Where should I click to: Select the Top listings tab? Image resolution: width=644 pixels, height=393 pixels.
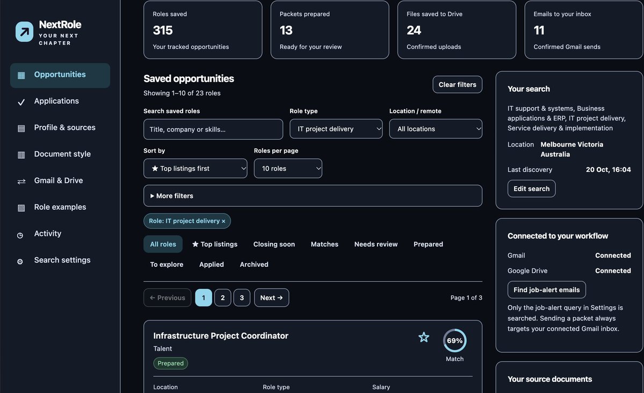point(215,244)
